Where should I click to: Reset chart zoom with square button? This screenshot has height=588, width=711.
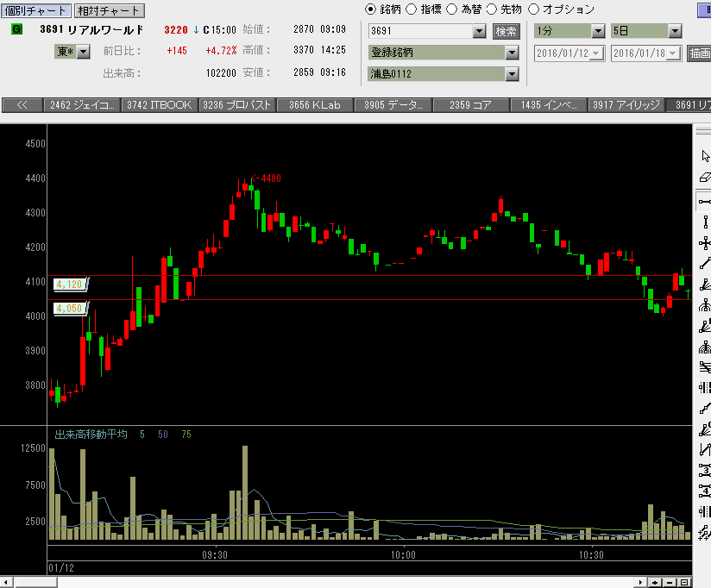pyautogui.click(x=684, y=583)
